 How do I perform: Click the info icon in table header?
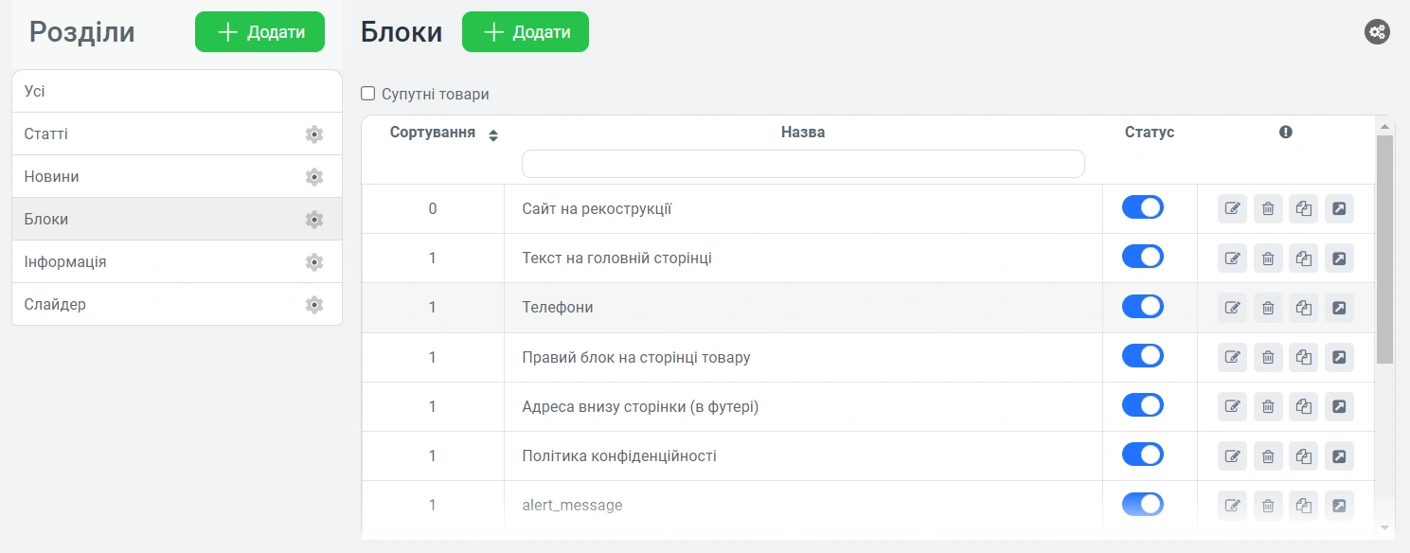(1285, 133)
